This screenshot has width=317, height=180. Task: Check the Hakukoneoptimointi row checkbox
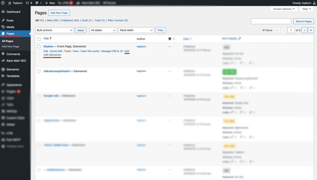click(39, 71)
